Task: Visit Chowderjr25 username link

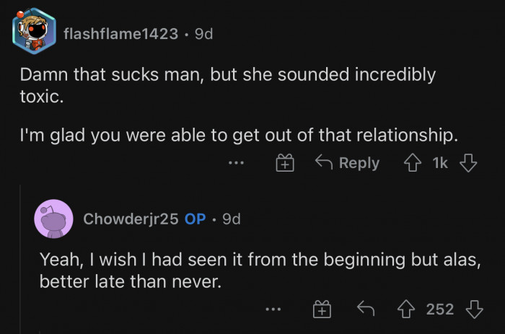Action: click(131, 219)
